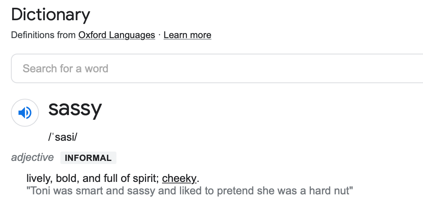Open the Oxford Languages link
423x213 pixels.
coord(116,35)
